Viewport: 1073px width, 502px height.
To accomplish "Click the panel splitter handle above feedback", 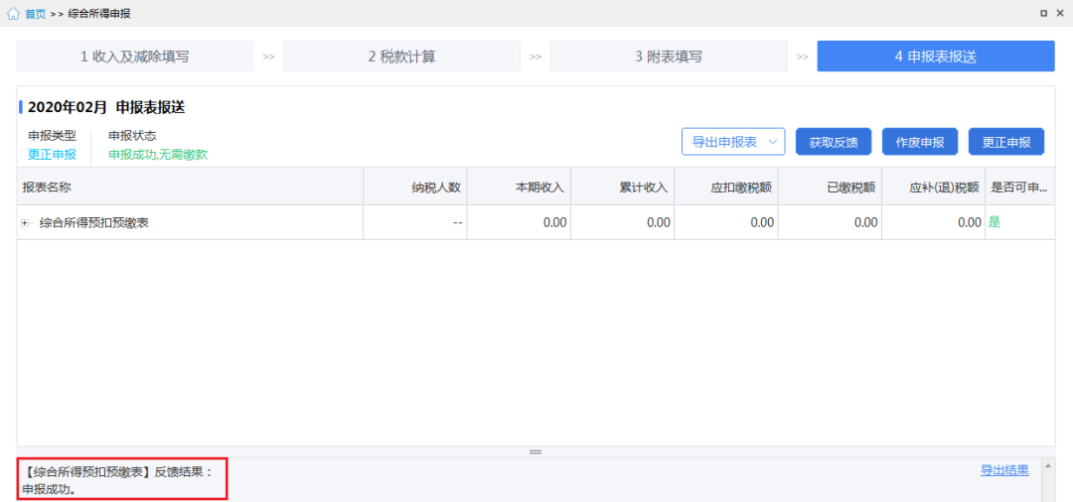I will pyautogui.click(x=536, y=452).
